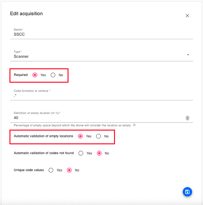The width and height of the screenshot is (203, 205).
Task: Choose No for Unique code values
Action: [x=69, y=170]
